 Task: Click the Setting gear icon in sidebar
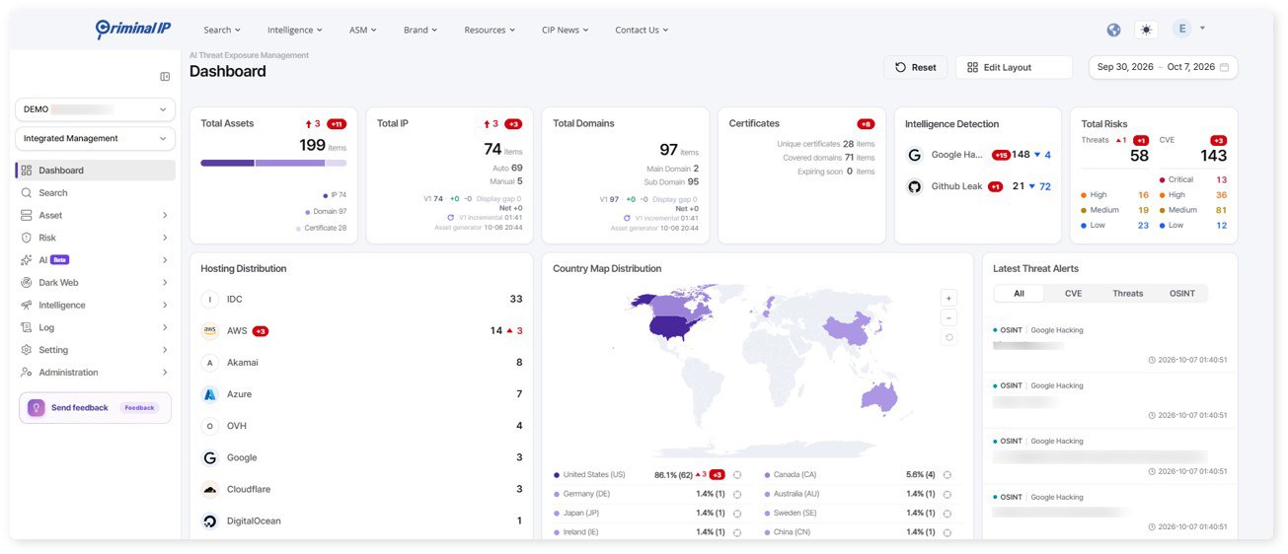coord(27,350)
